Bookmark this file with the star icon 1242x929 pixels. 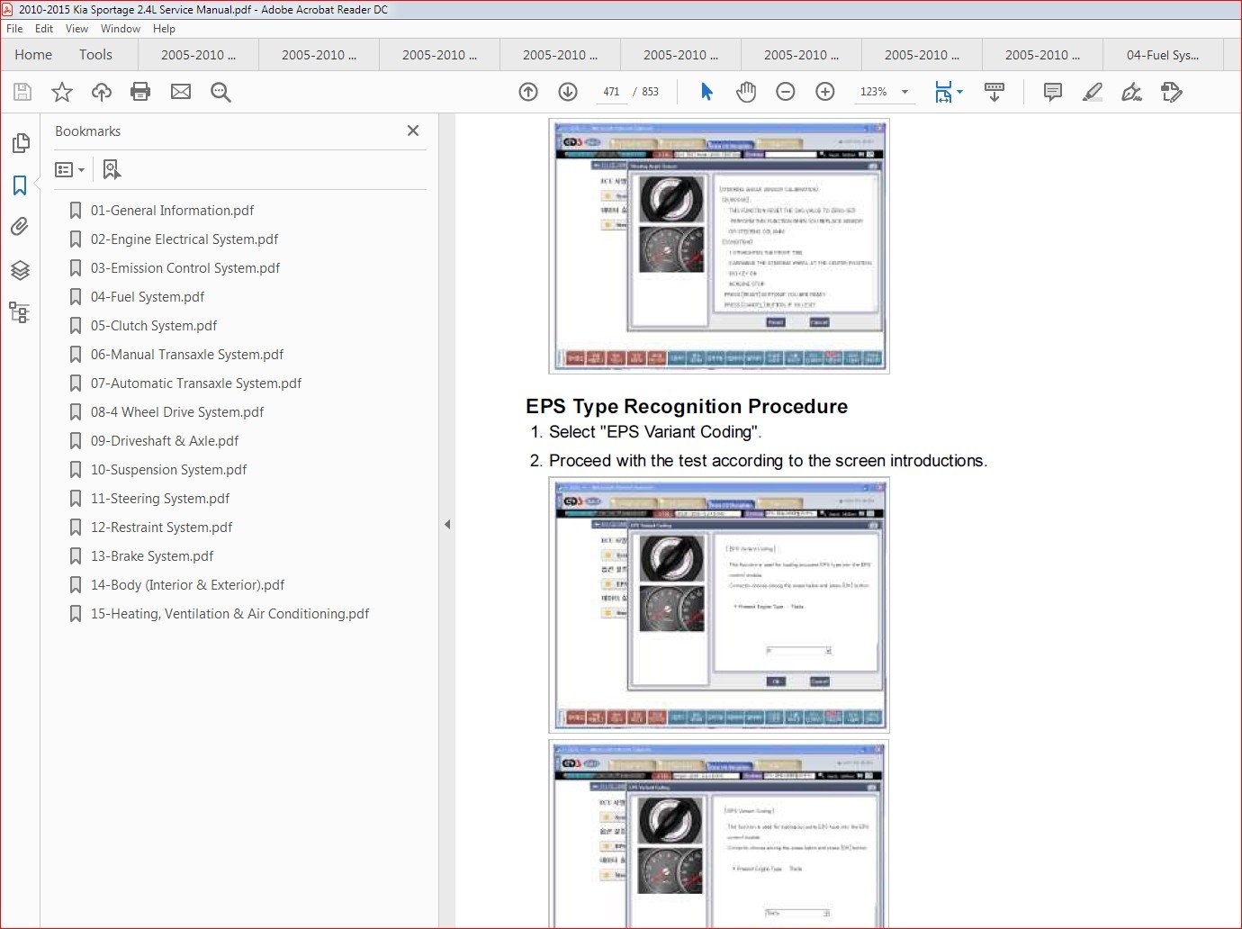(62, 92)
